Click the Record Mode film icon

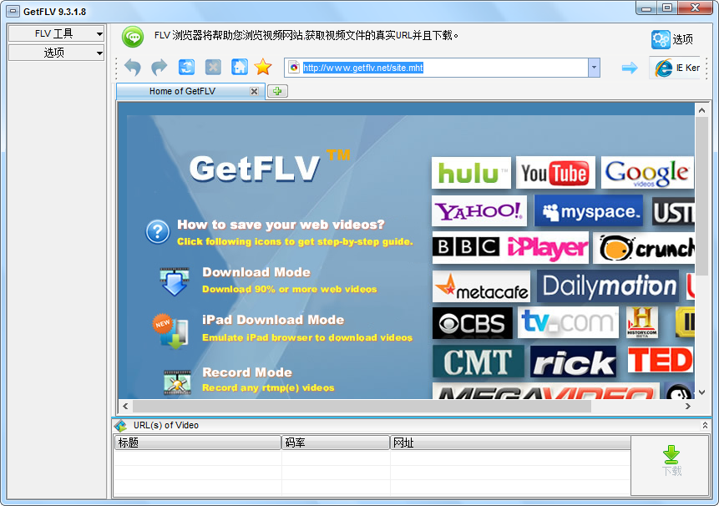coord(177,382)
